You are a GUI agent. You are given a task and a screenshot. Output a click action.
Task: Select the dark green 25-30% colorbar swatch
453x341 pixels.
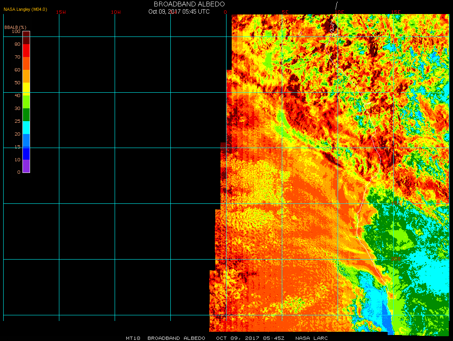(x=26, y=114)
